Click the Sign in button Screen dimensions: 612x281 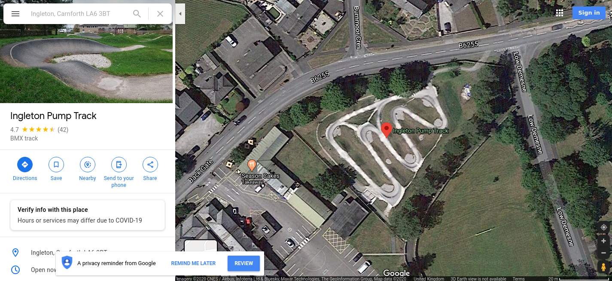point(589,13)
